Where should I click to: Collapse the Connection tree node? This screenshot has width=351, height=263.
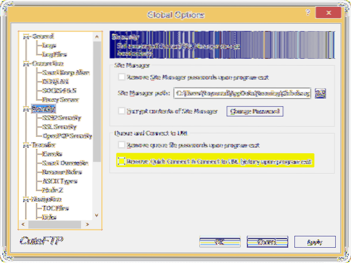[x=25, y=64]
